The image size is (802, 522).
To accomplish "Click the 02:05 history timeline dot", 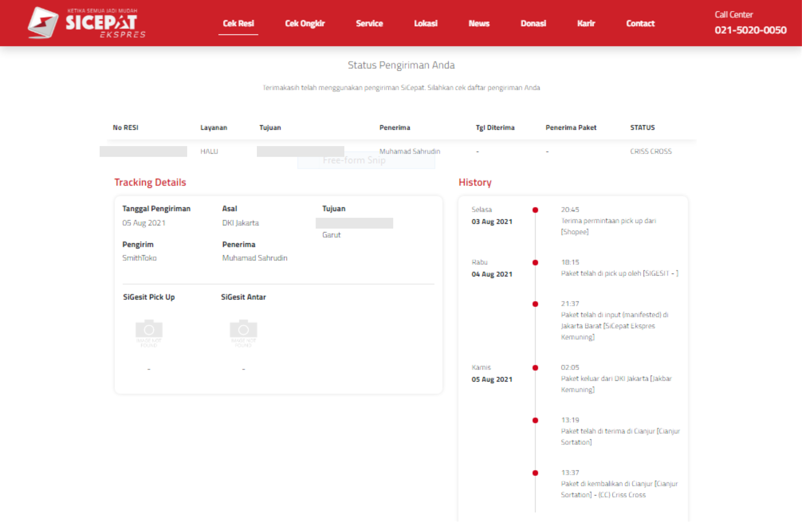I will tap(535, 368).
